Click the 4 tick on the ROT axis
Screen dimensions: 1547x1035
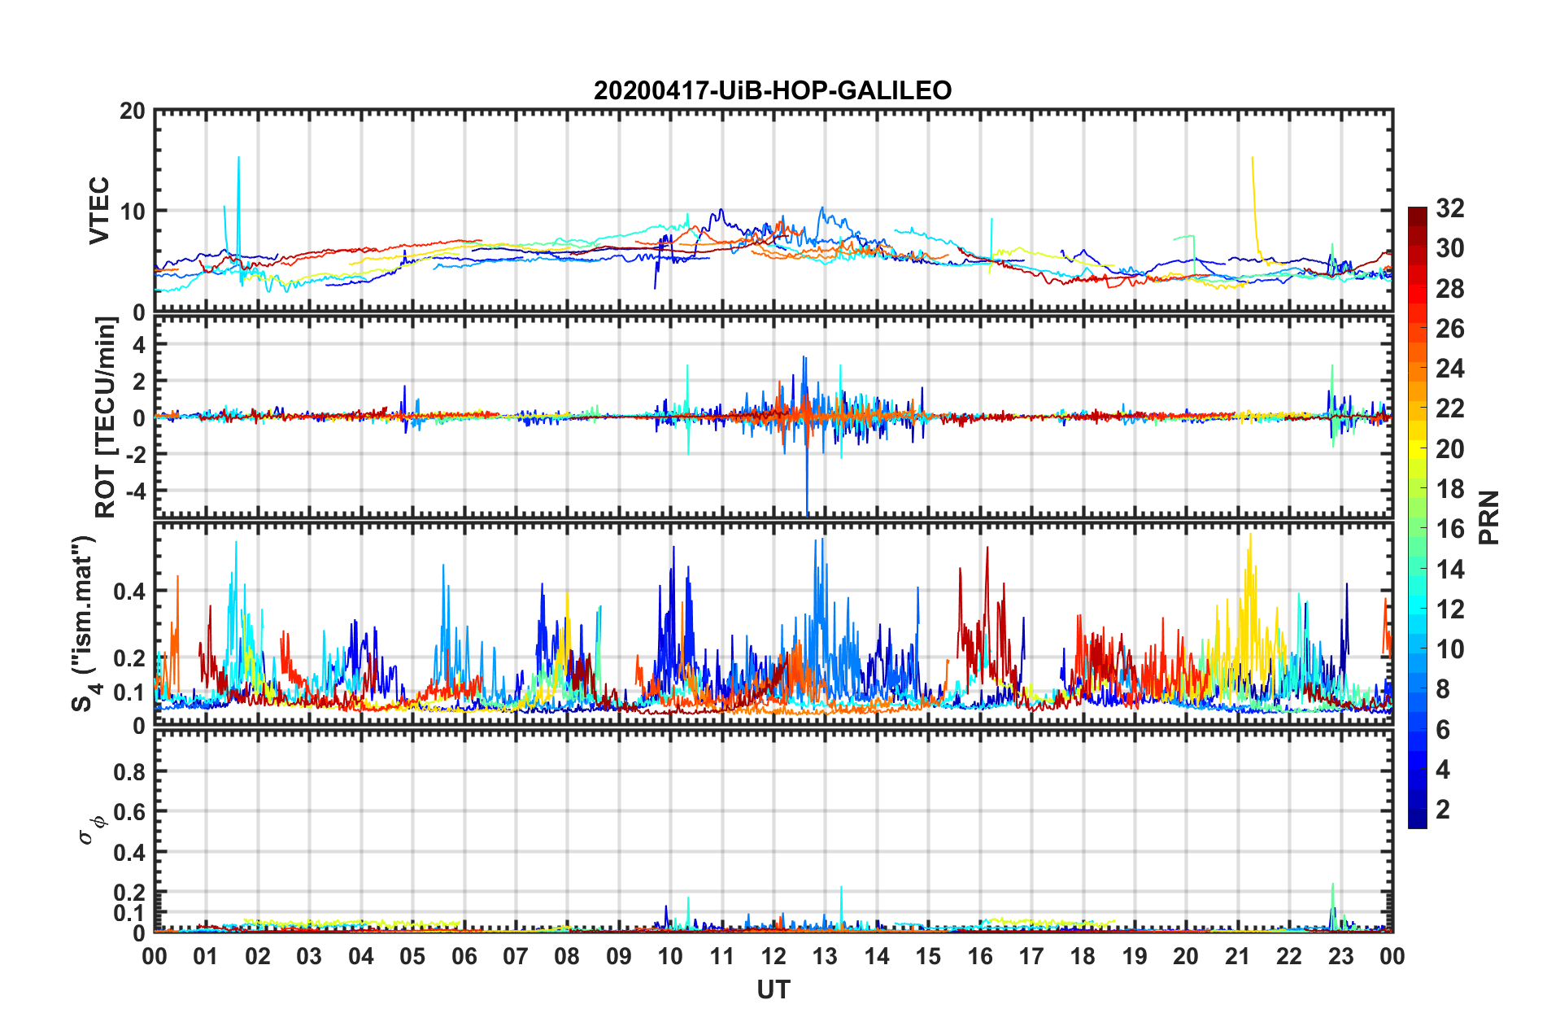pyautogui.click(x=140, y=344)
